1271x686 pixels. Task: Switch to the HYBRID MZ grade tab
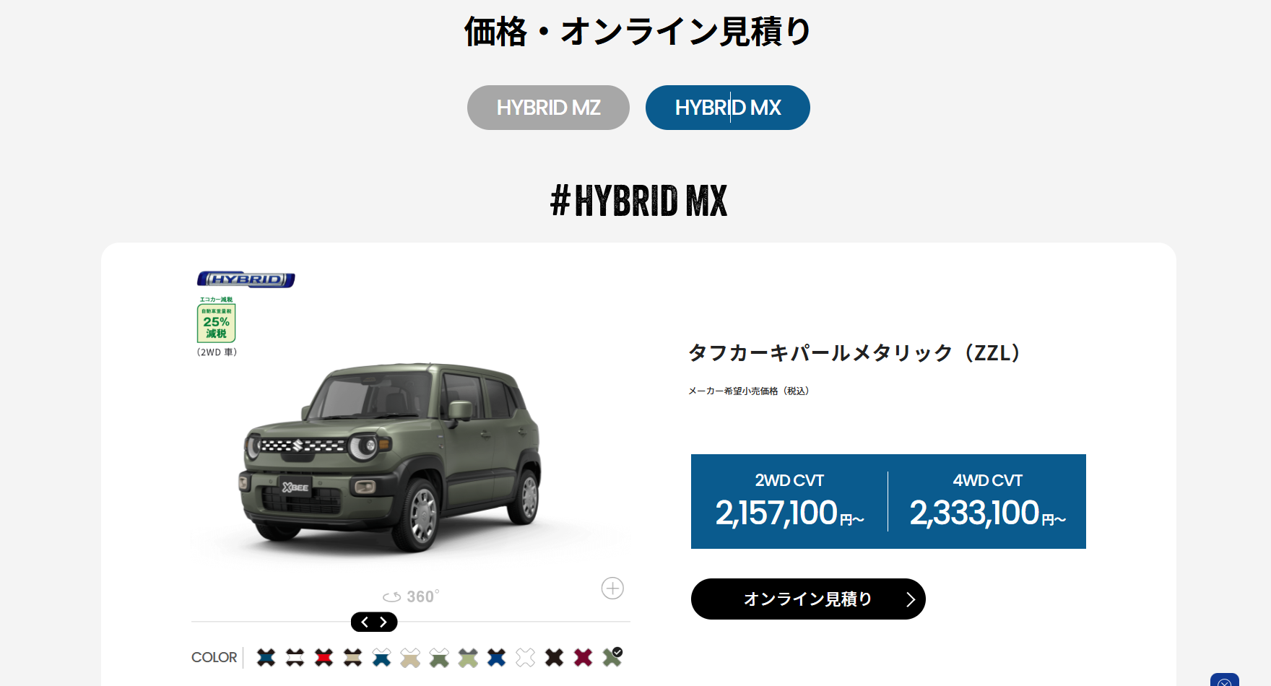click(548, 108)
